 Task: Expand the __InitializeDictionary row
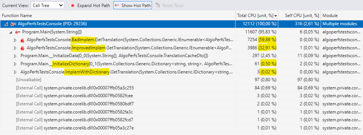pos(15,64)
